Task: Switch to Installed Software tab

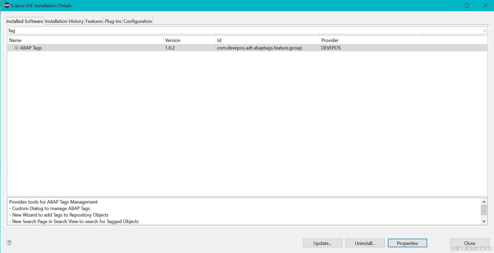Action: [x=25, y=21]
